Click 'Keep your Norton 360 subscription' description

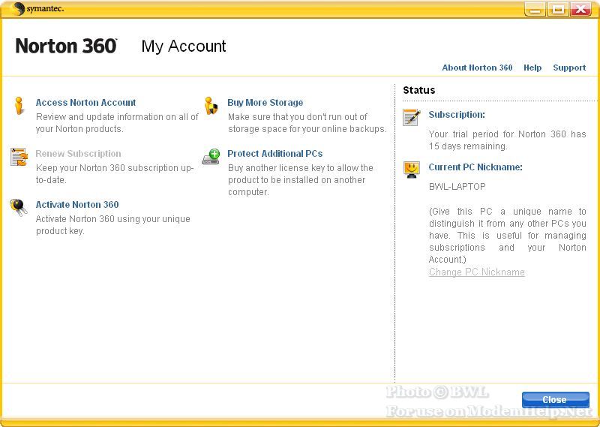coord(115,174)
